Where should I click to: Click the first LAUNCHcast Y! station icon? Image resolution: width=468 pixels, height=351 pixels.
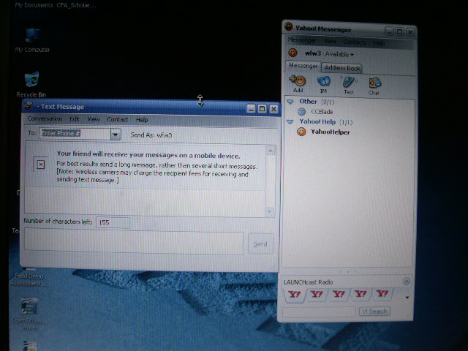click(294, 295)
